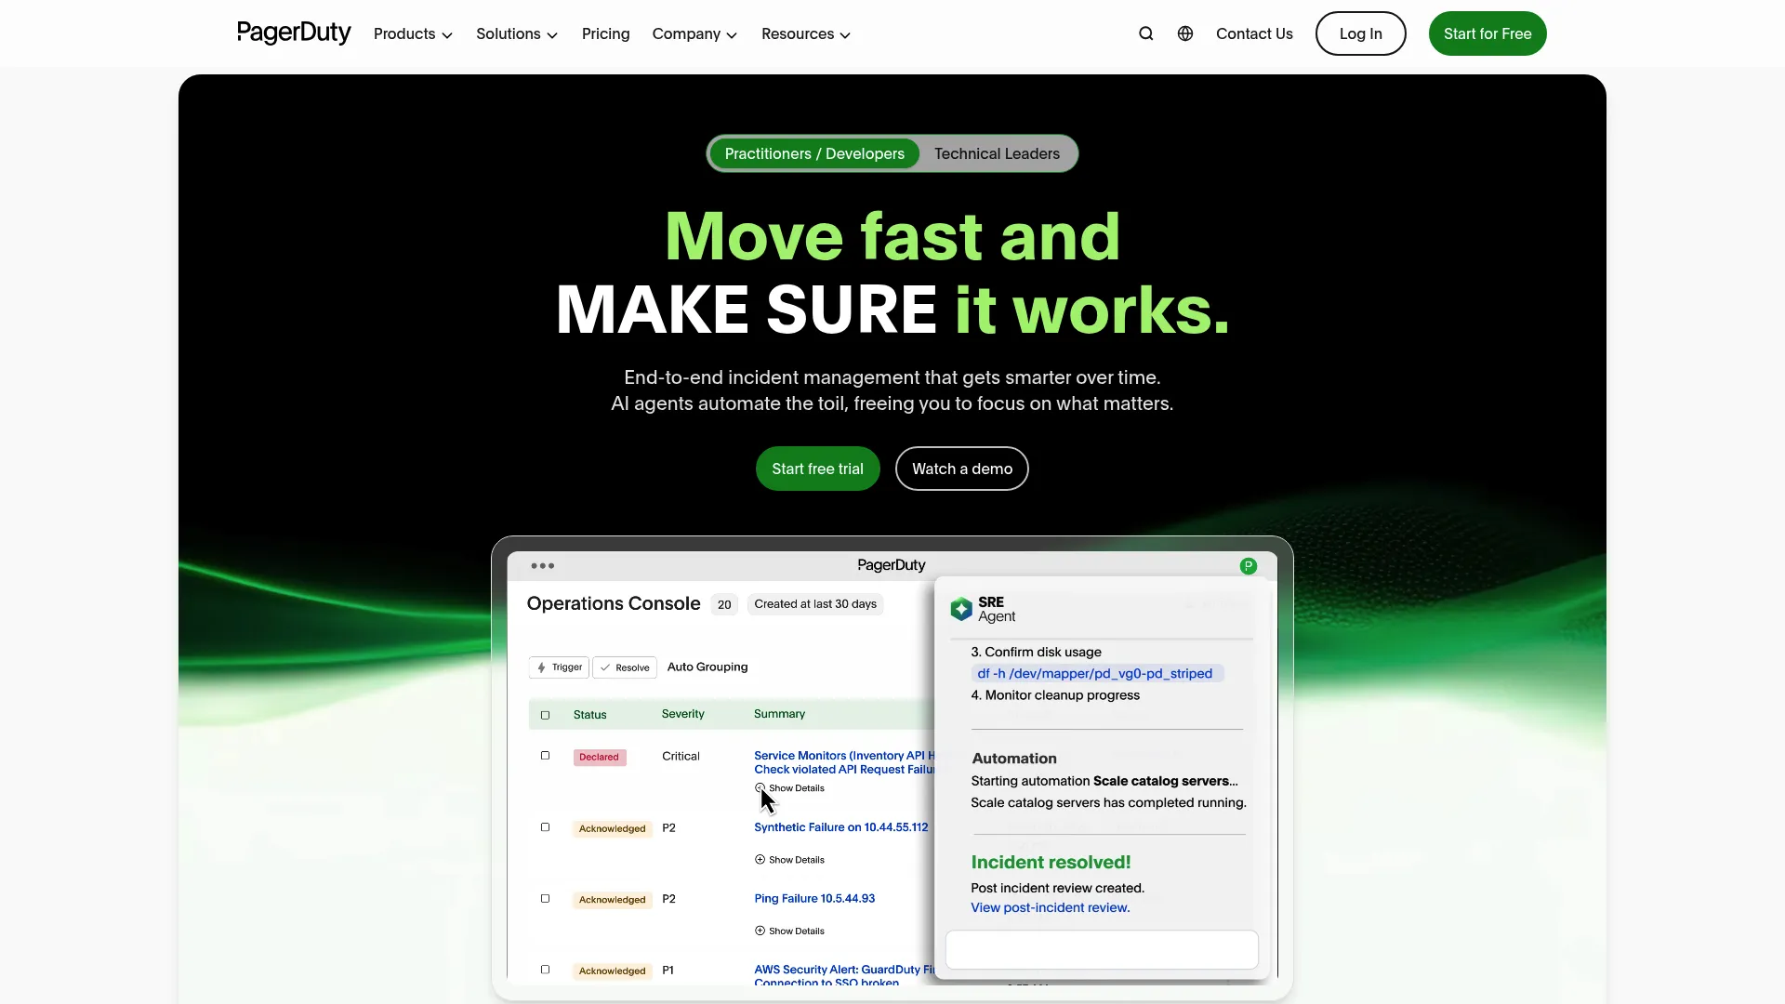Click the df -h disk usage command
The width and height of the screenshot is (1785, 1004).
(1097, 673)
